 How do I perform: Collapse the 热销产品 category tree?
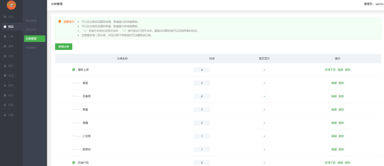click(74, 163)
